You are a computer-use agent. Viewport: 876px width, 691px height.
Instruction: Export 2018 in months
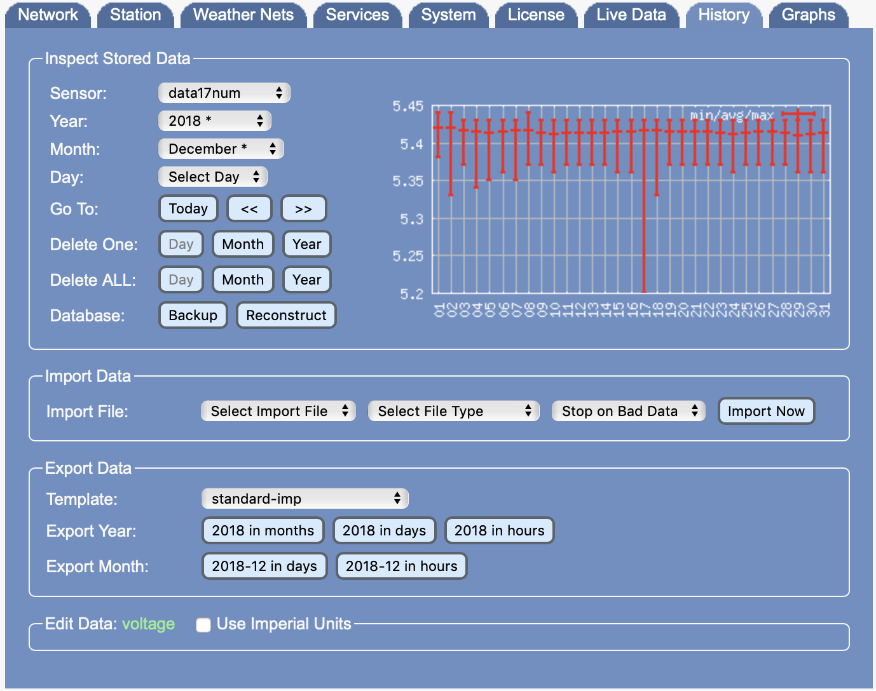click(263, 530)
